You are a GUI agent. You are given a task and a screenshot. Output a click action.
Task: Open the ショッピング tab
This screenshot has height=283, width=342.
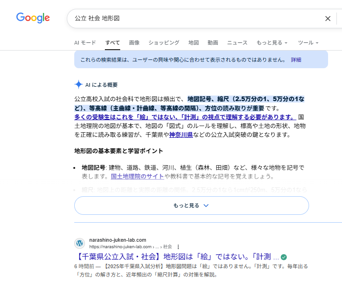tap(164, 43)
